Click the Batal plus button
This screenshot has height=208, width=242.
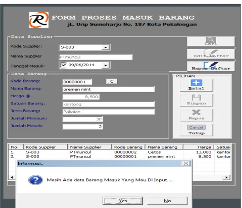(x=197, y=85)
